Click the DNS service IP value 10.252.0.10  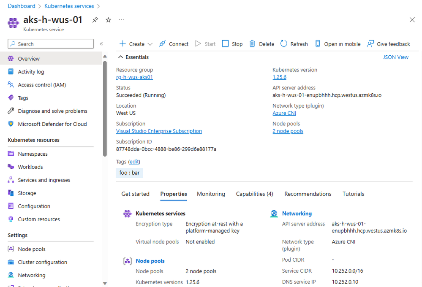coord(345,282)
